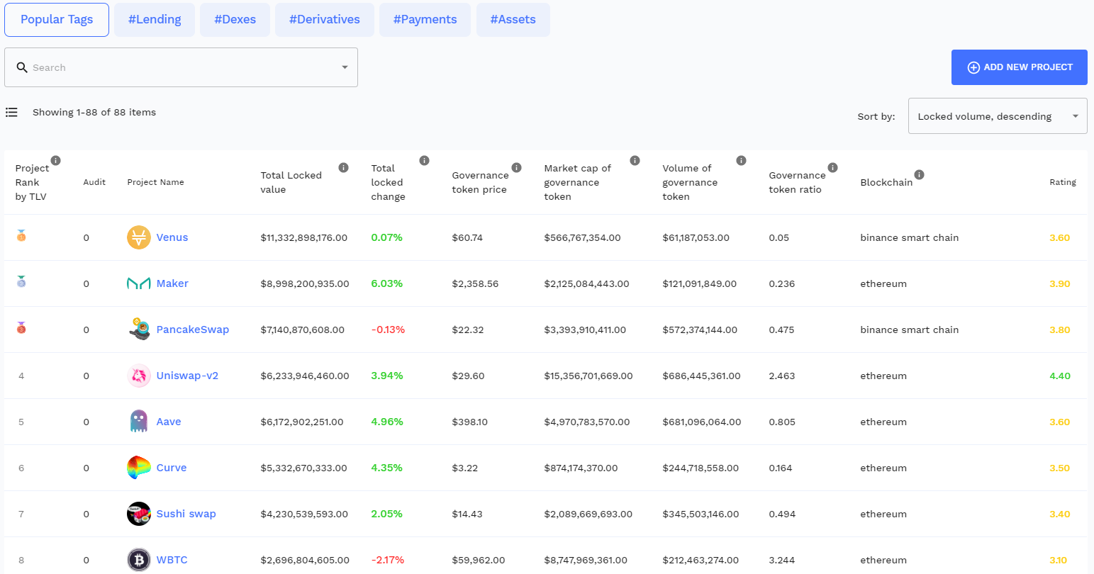
Task: Select the #Dexes tag
Action: 235,20
